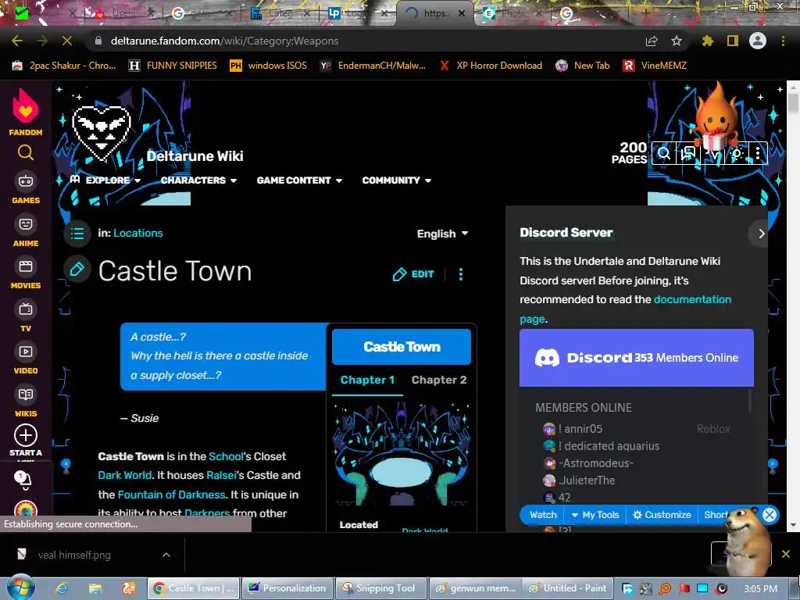
Task: Follow the Ralsei link
Action: [x=221, y=475]
